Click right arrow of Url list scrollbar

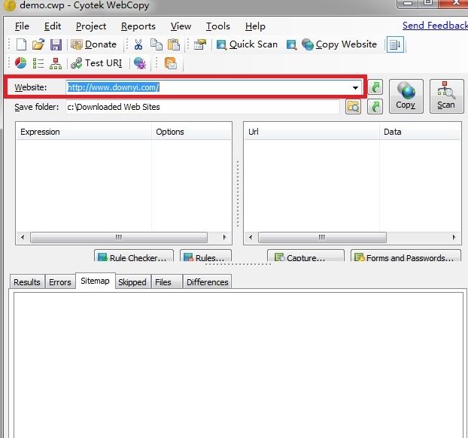point(454,237)
